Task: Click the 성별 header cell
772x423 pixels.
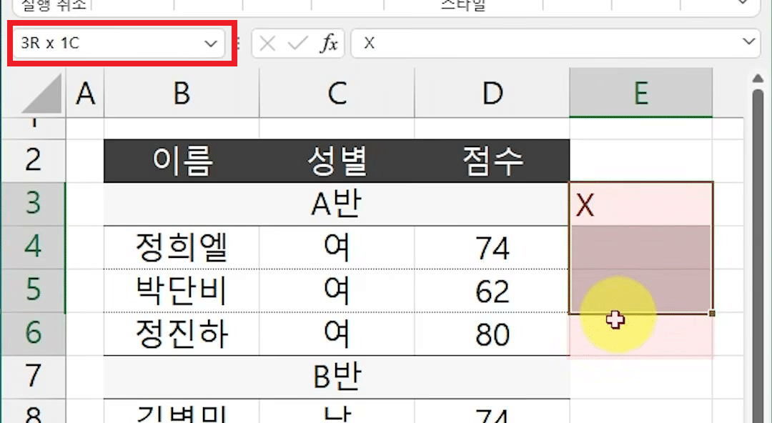Action: click(x=337, y=161)
